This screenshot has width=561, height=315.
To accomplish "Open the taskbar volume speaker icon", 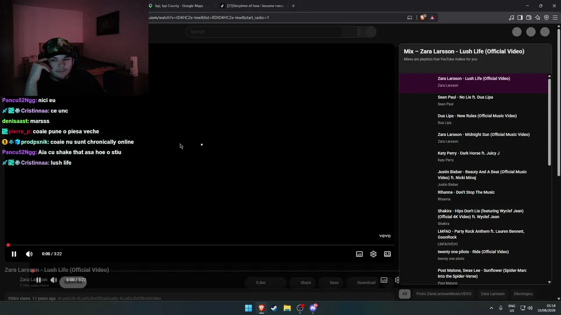I will 530,308.
